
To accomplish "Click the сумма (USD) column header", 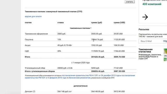I will point(120,22).
